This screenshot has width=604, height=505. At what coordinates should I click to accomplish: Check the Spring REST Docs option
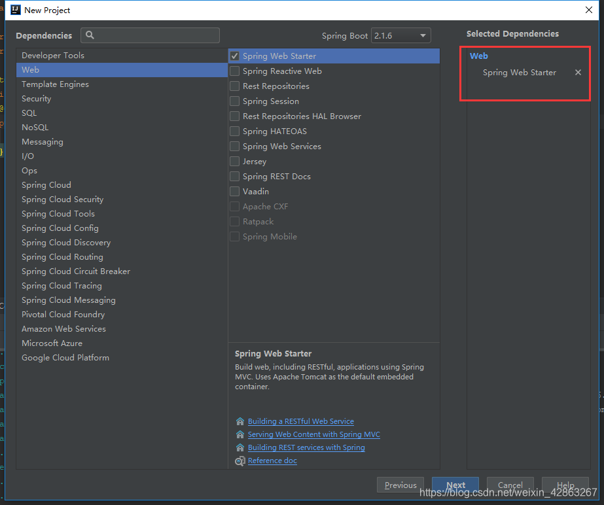tap(234, 177)
